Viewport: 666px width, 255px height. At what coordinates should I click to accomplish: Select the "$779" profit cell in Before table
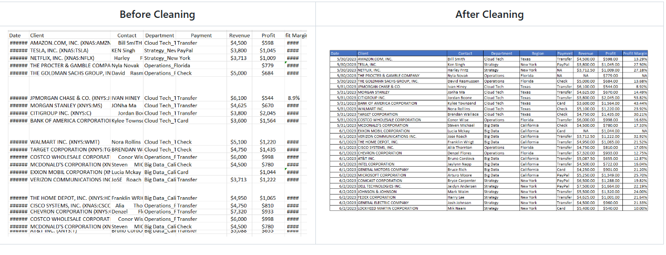(x=268, y=66)
